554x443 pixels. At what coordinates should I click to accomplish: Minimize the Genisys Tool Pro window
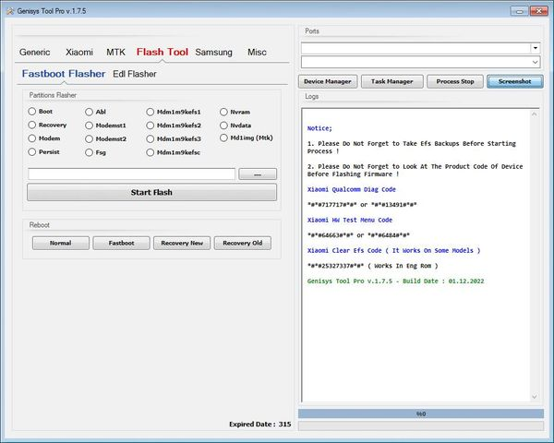[519, 11]
